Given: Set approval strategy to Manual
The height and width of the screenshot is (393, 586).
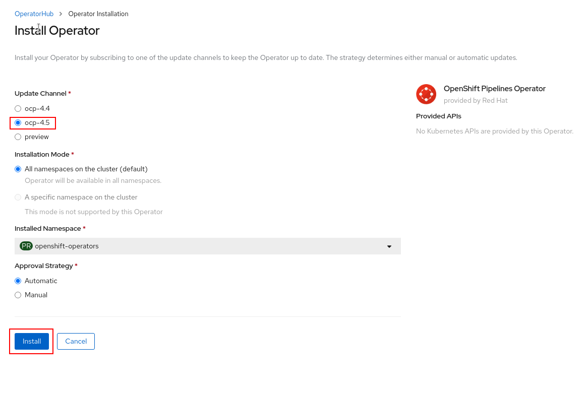Looking at the screenshot, I should coord(18,295).
